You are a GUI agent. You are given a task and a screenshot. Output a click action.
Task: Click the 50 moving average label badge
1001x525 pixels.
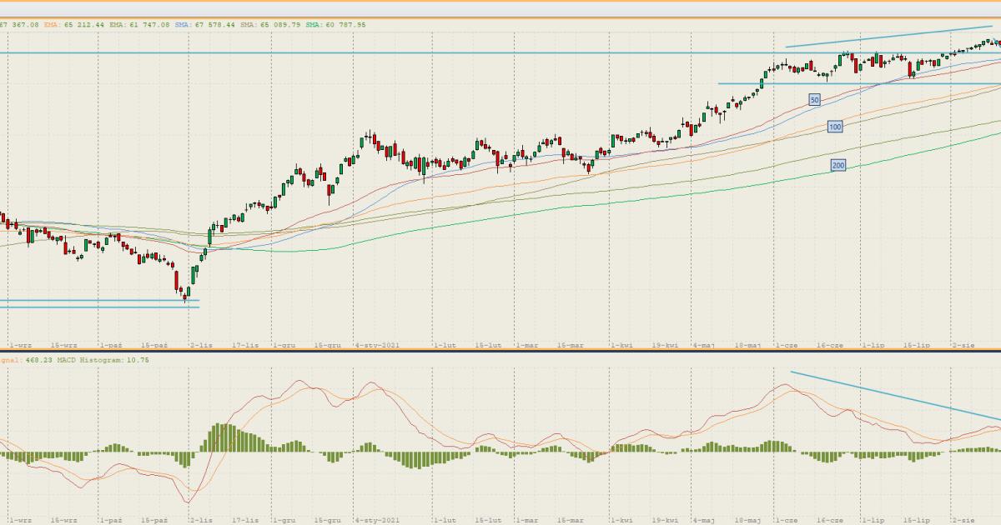click(814, 99)
